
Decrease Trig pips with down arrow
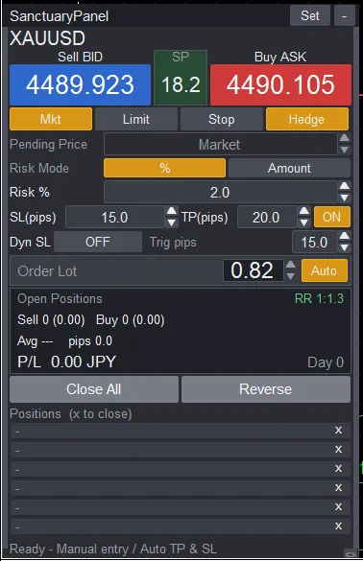345,247
